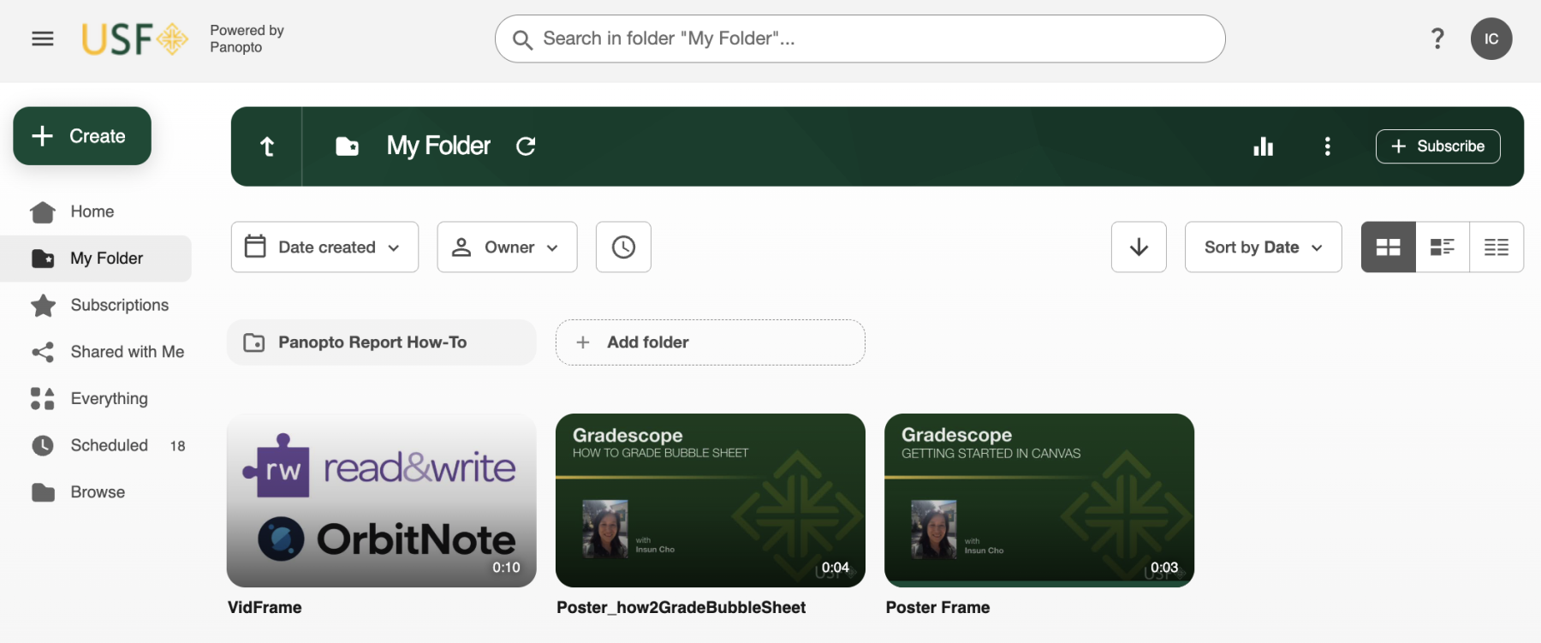
Task: Open the IC user account avatar
Action: [x=1491, y=39]
